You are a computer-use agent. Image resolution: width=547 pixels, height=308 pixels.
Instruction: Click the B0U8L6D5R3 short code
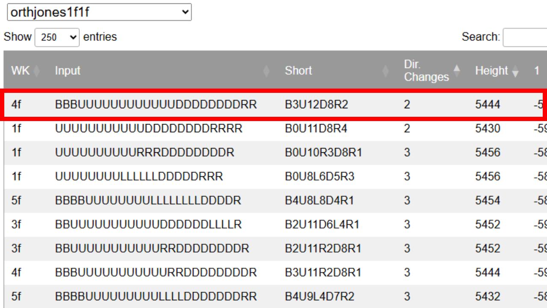(319, 176)
